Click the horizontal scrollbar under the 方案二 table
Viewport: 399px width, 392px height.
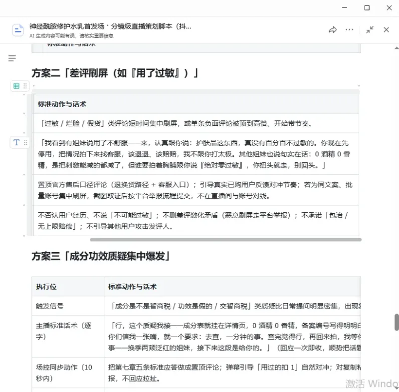click(x=225, y=240)
